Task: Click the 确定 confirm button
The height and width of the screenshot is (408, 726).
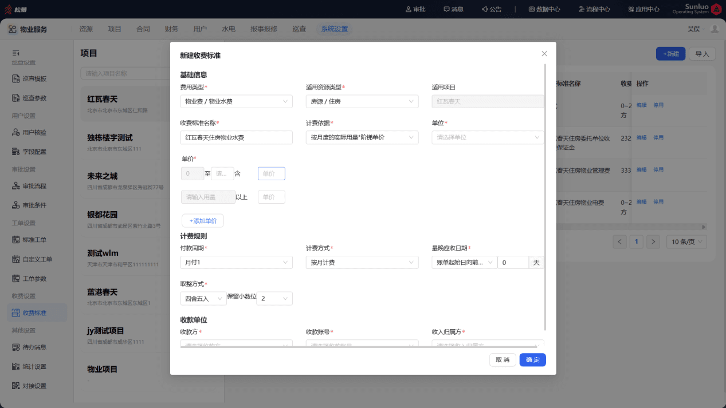Action: tap(533, 360)
